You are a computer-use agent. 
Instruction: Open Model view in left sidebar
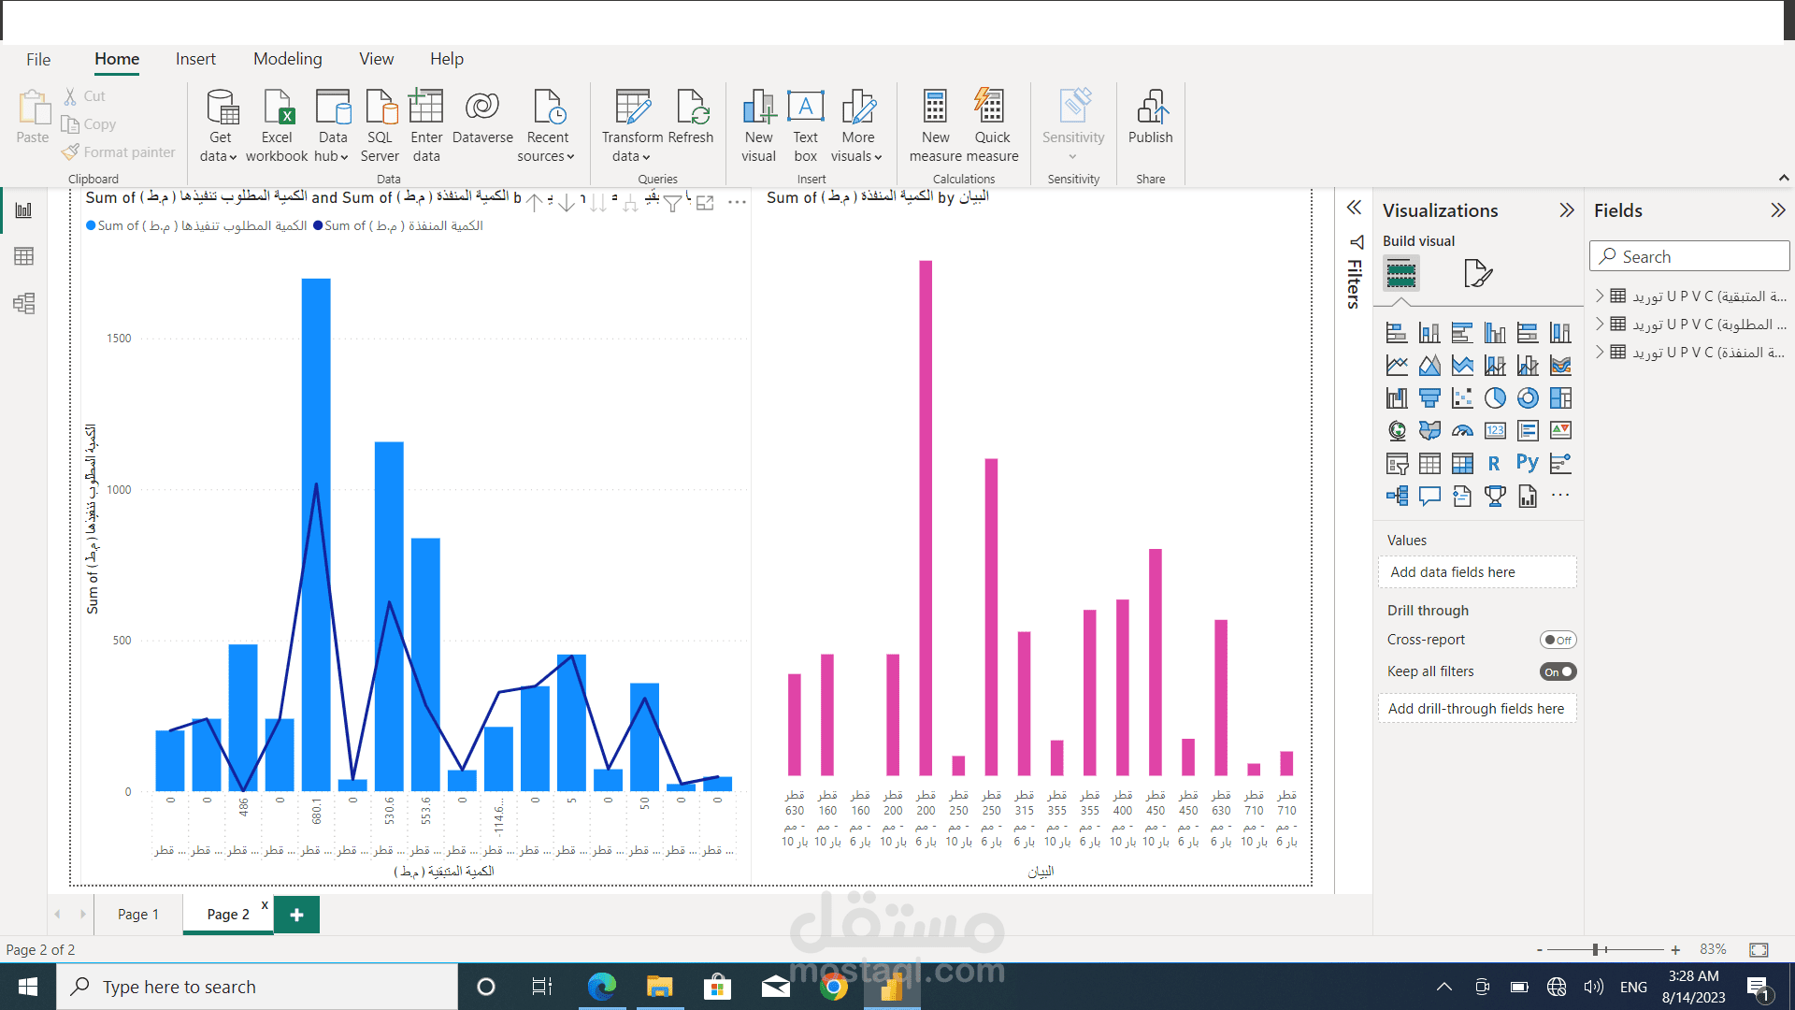click(x=23, y=303)
